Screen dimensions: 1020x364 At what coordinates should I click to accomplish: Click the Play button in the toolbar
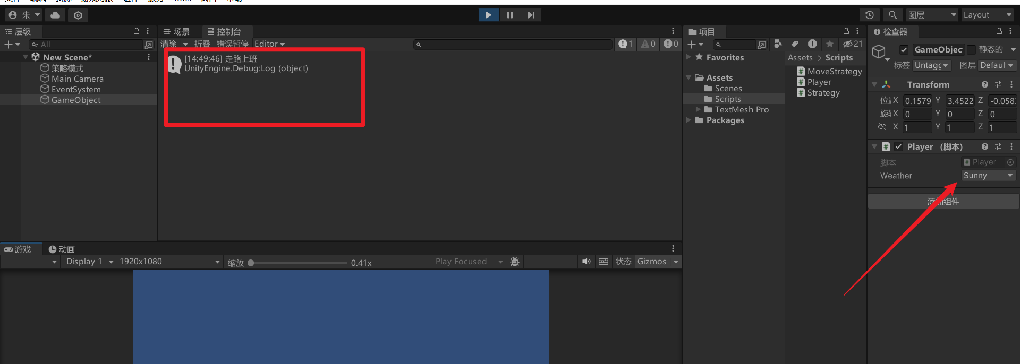point(488,15)
